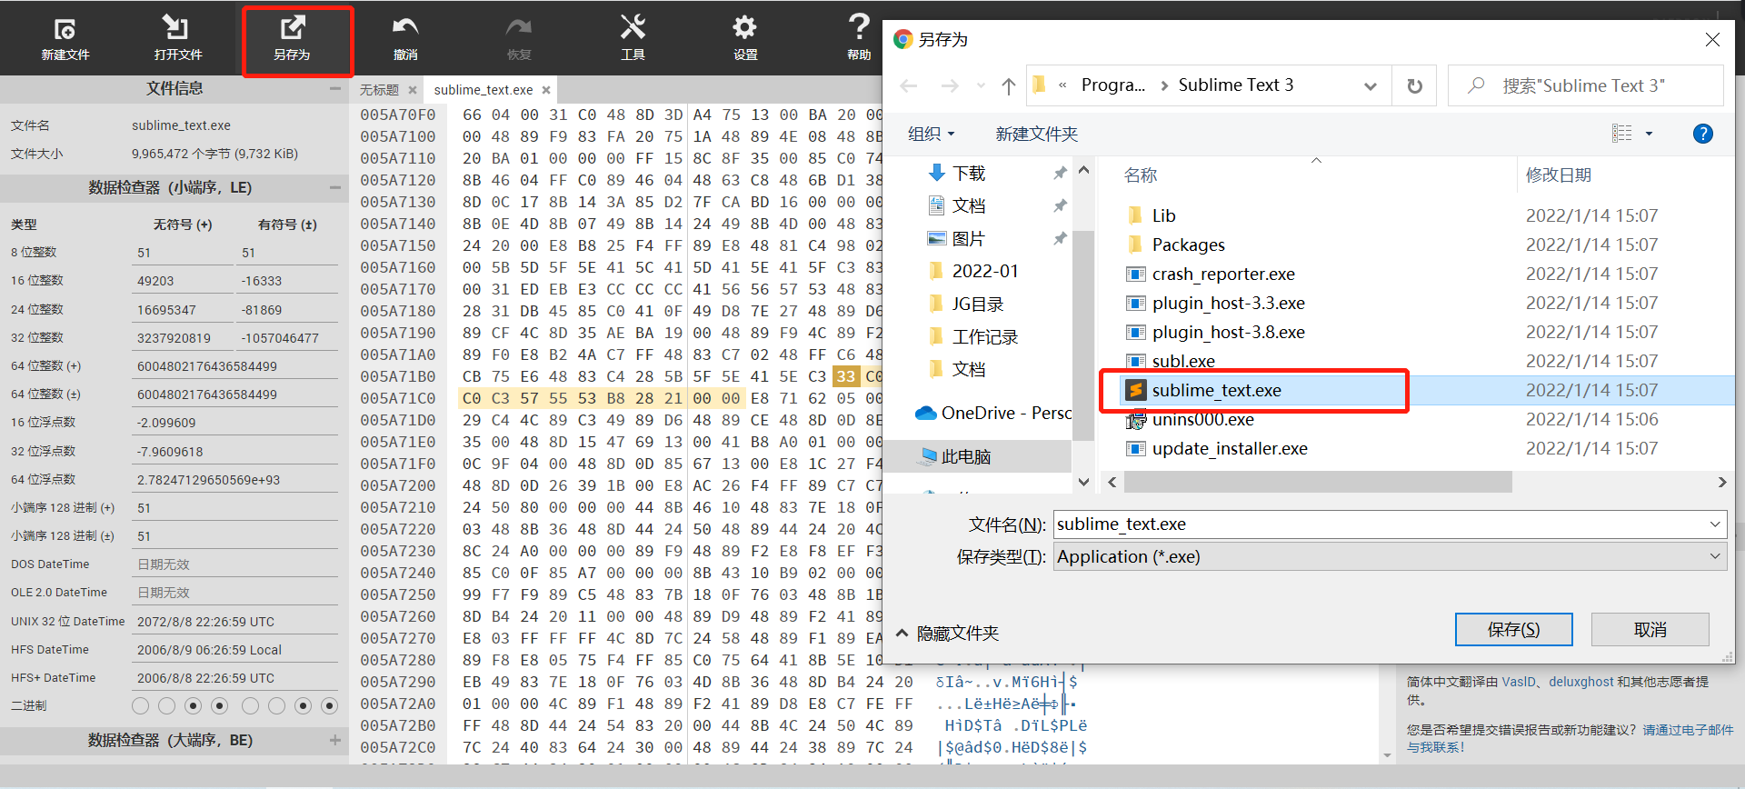Open the save type Application (*.exe) dropdown

(1390, 556)
